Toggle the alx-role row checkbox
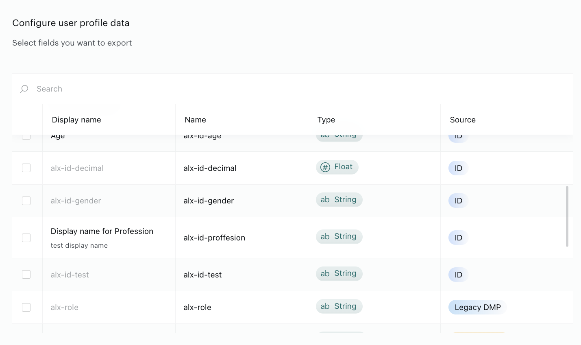 tap(26, 307)
